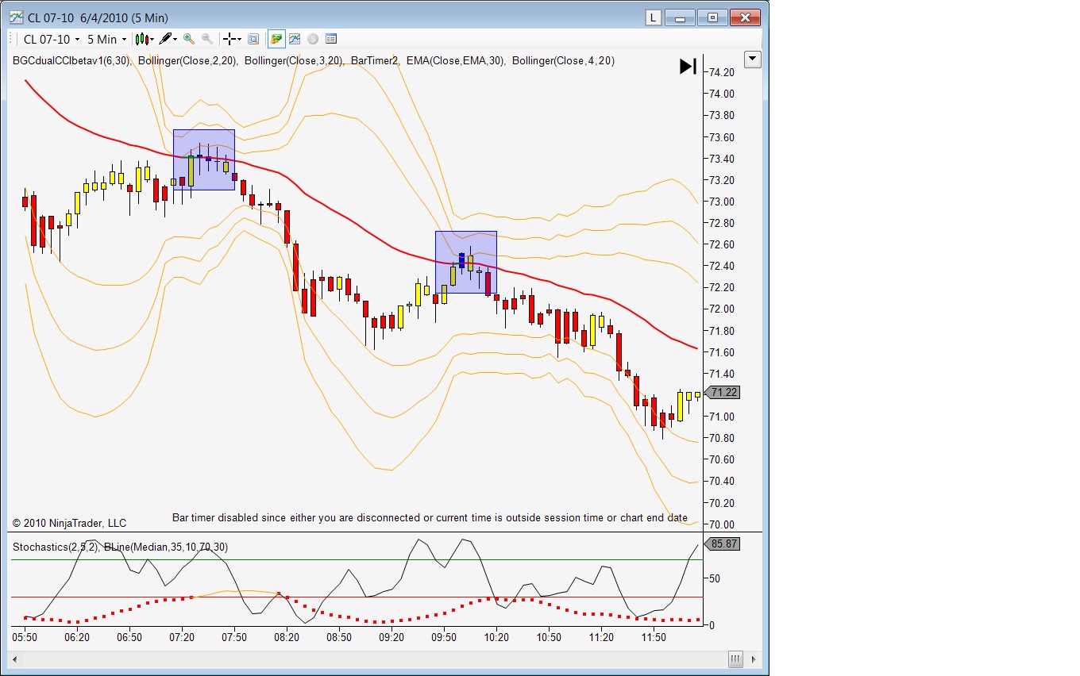Click the 85.87 stochastics value marker

(x=723, y=544)
